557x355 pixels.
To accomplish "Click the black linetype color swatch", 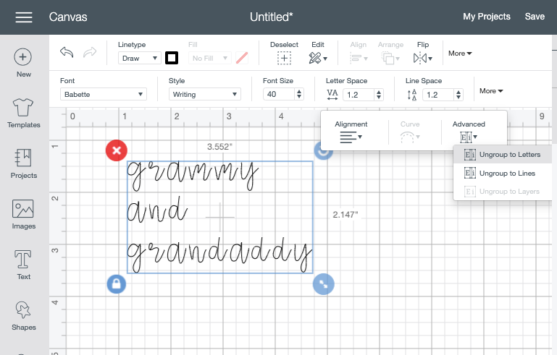I will (172, 58).
